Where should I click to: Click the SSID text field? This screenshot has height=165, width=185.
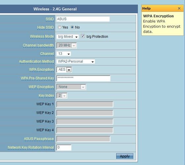pos(83,19)
